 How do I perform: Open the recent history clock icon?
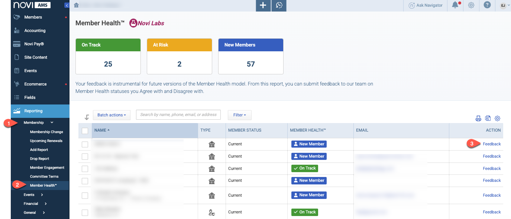point(279,6)
